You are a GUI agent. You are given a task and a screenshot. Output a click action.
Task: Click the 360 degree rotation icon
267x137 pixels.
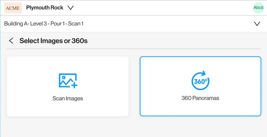200,80
